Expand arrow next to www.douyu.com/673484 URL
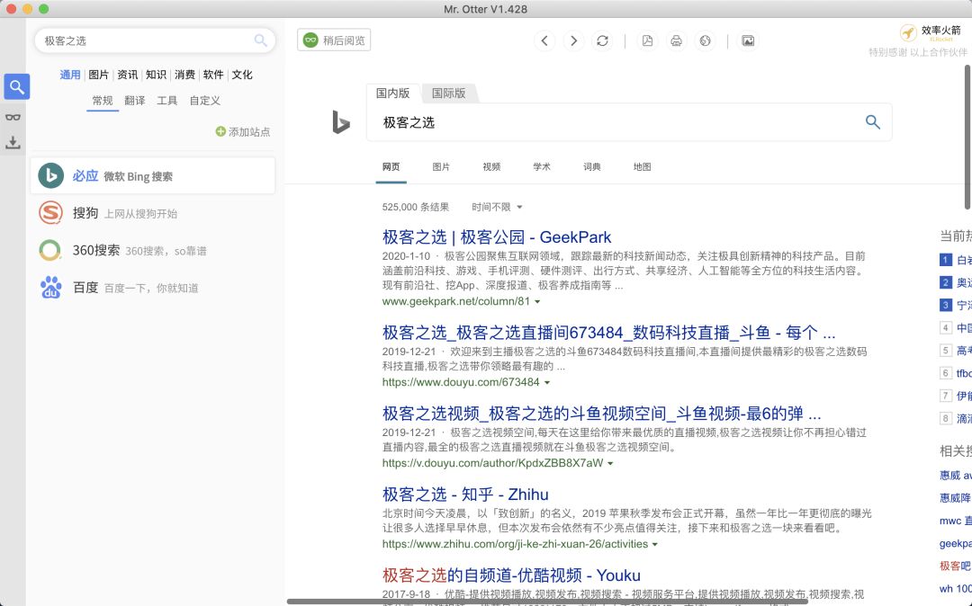This screenshot has width=972, height=606. click(547, 383)
